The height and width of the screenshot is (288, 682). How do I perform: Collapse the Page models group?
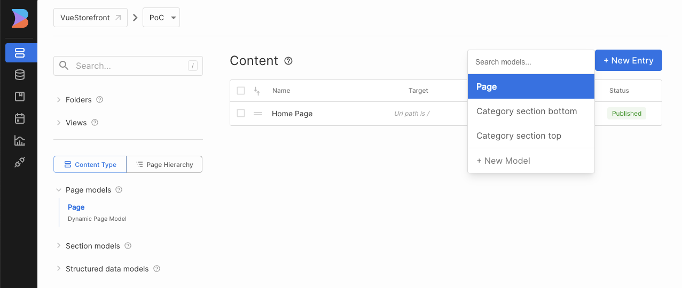59,190
